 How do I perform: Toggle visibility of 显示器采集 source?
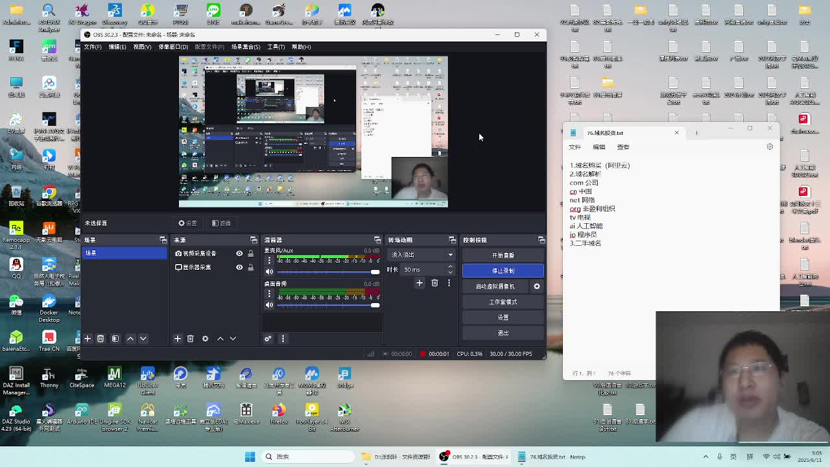click(239, 267)
